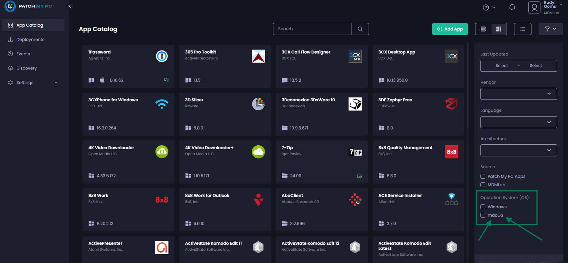Click the 365 Pro Toolkit logo

click(x=258, y=56)
